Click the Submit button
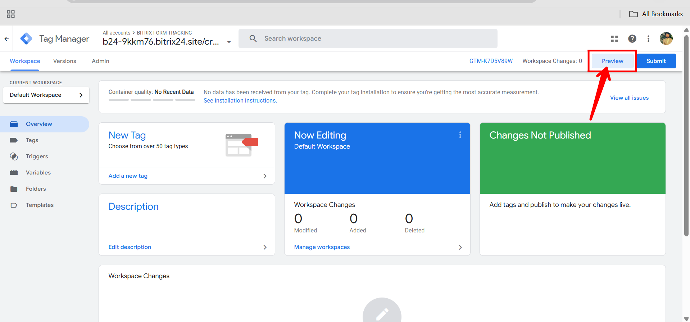 coord(656,61)
